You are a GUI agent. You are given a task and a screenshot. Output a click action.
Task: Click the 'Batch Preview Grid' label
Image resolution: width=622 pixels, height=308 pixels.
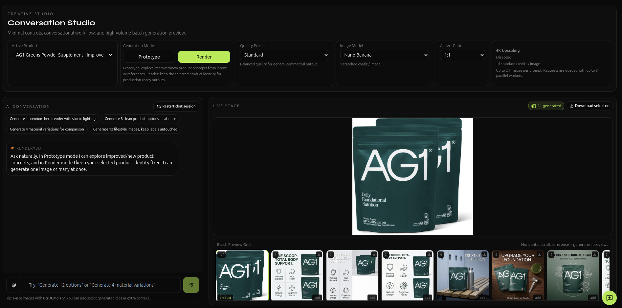point(234,245)
